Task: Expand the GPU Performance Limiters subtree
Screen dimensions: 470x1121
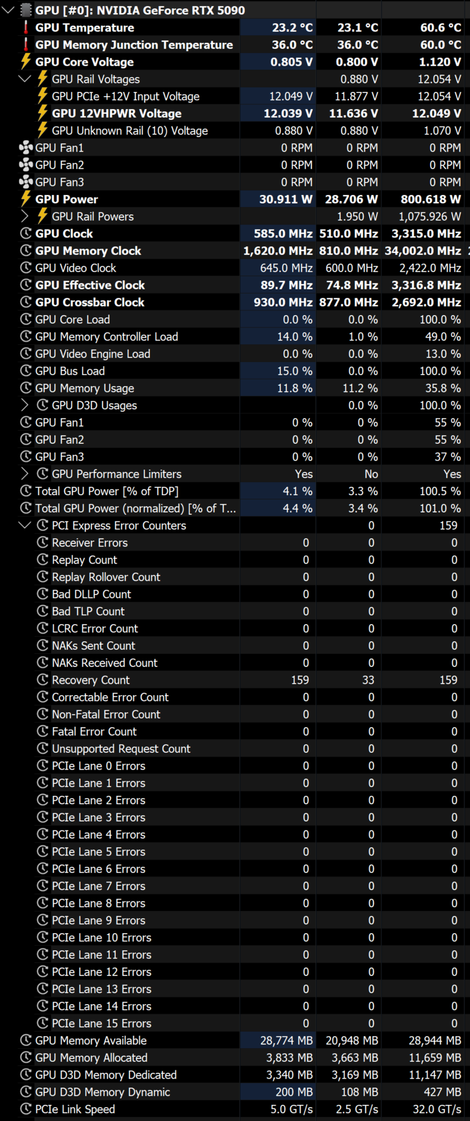Action: click(25, 474)
